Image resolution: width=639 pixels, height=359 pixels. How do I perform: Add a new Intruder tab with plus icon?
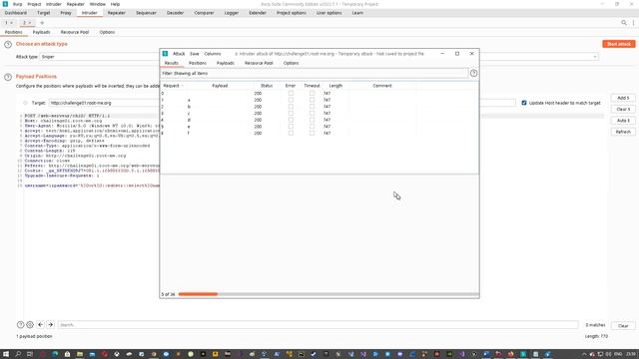(x=42, y=23)
